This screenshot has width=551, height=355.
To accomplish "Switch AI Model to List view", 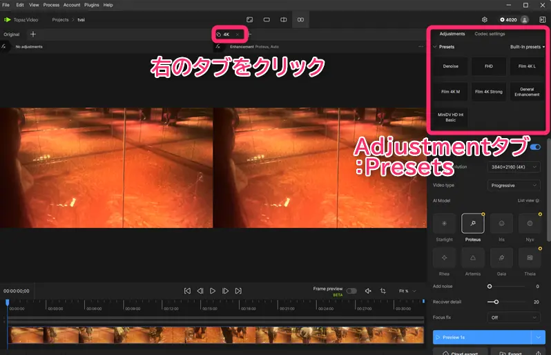I will click(x=528, y=201).
